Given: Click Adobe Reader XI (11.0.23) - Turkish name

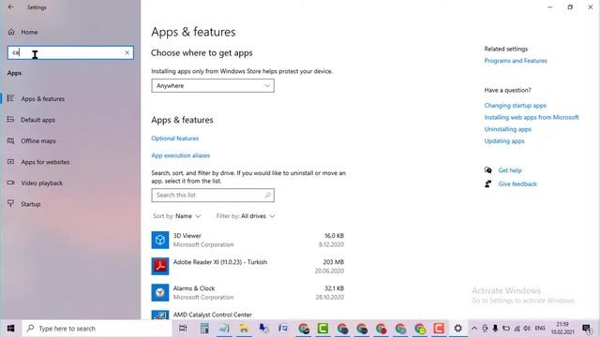Looking at the screenshot, I should pos(220,262).
